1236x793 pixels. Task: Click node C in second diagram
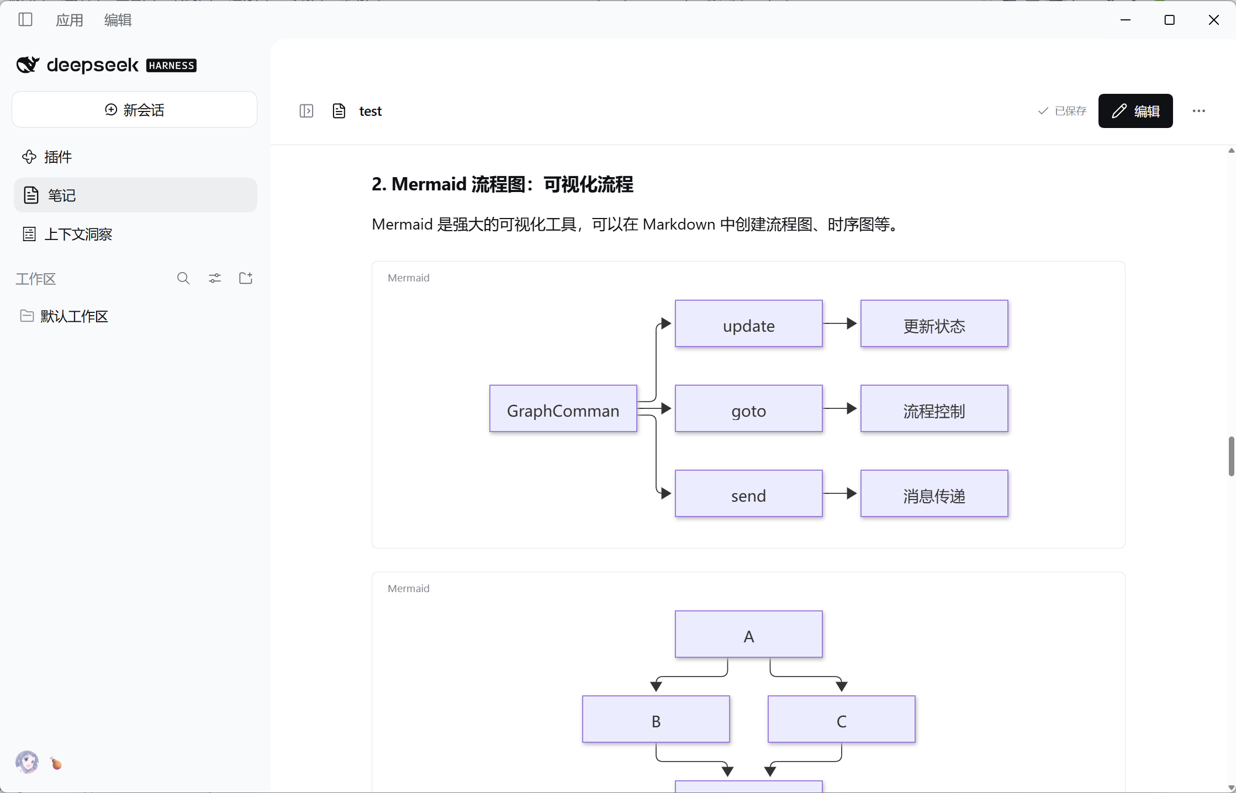(842, 720)
